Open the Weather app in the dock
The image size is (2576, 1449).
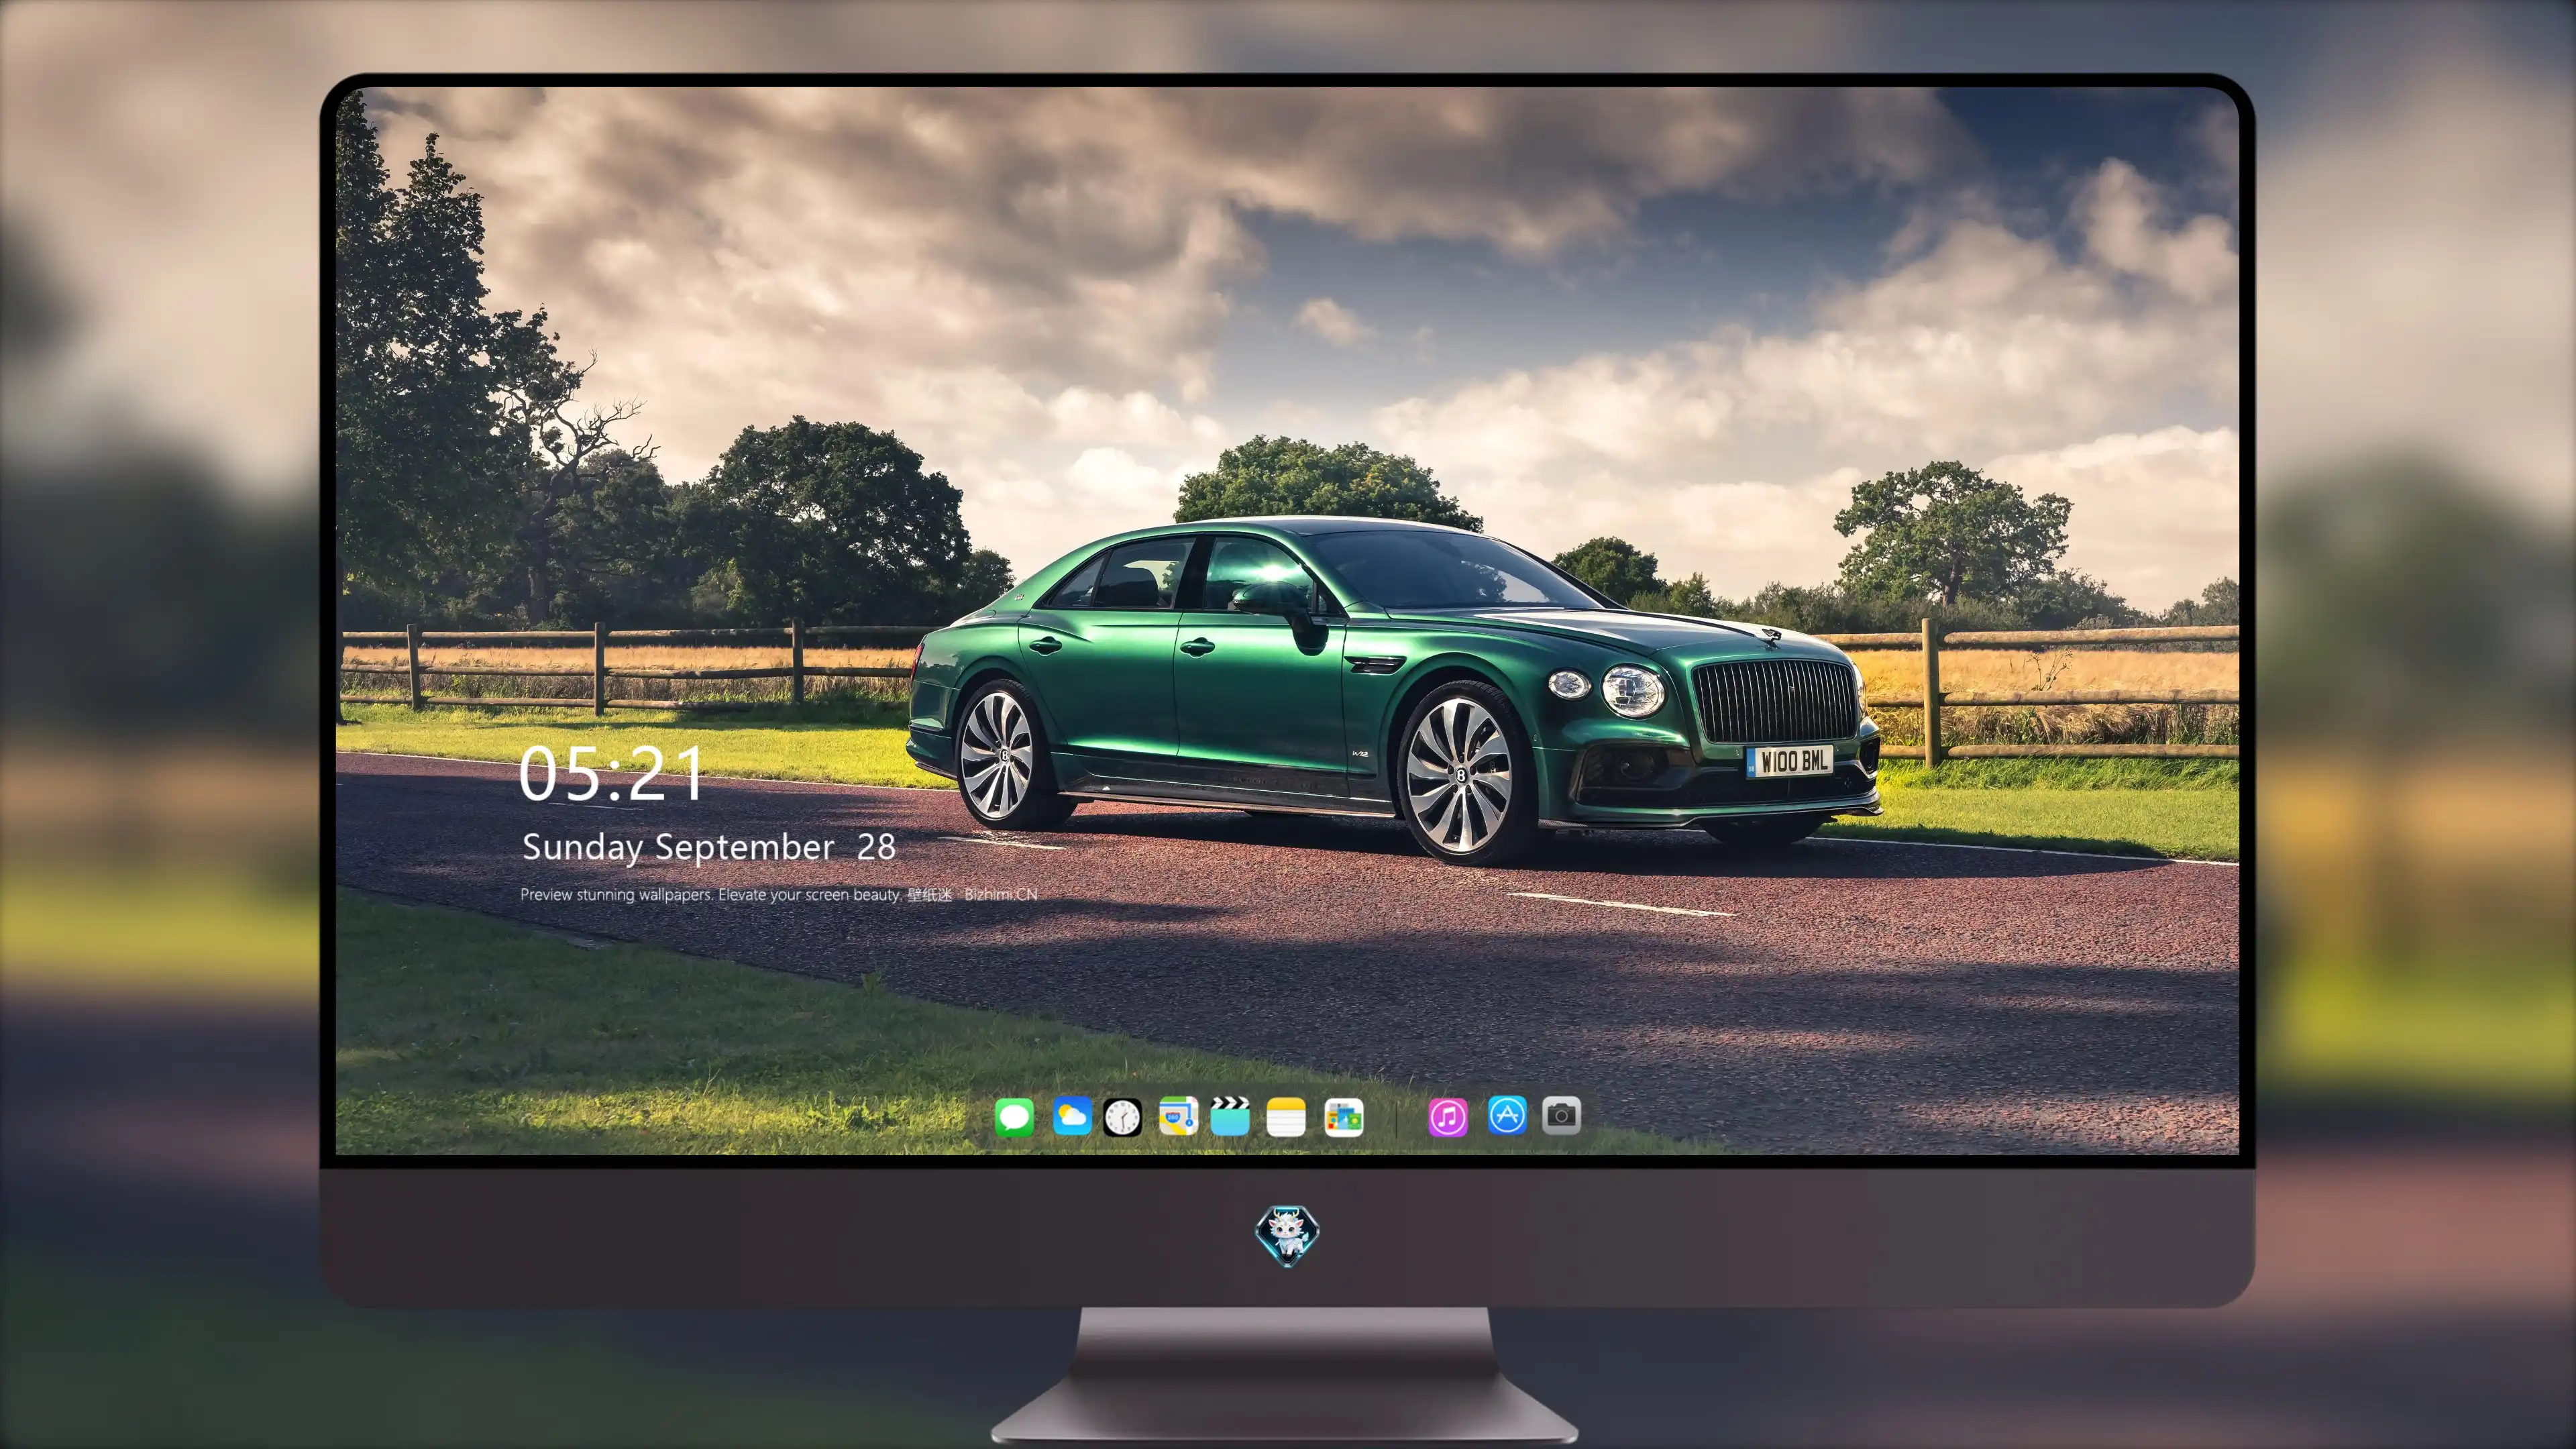point(1072,1116)
